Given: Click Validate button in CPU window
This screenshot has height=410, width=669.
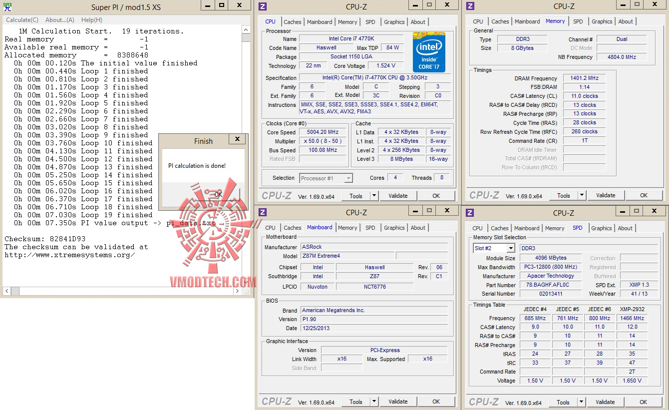Looking at the screenshot, I should [398, 196].
